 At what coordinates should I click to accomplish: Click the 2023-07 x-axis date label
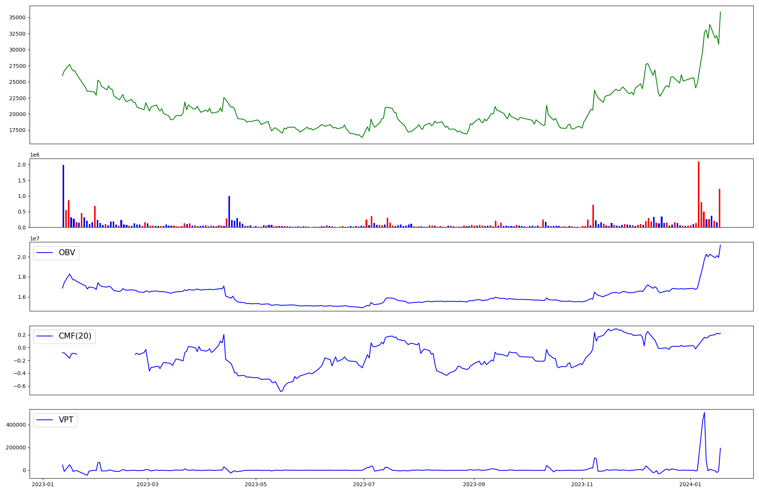click(x=364, y=484)
